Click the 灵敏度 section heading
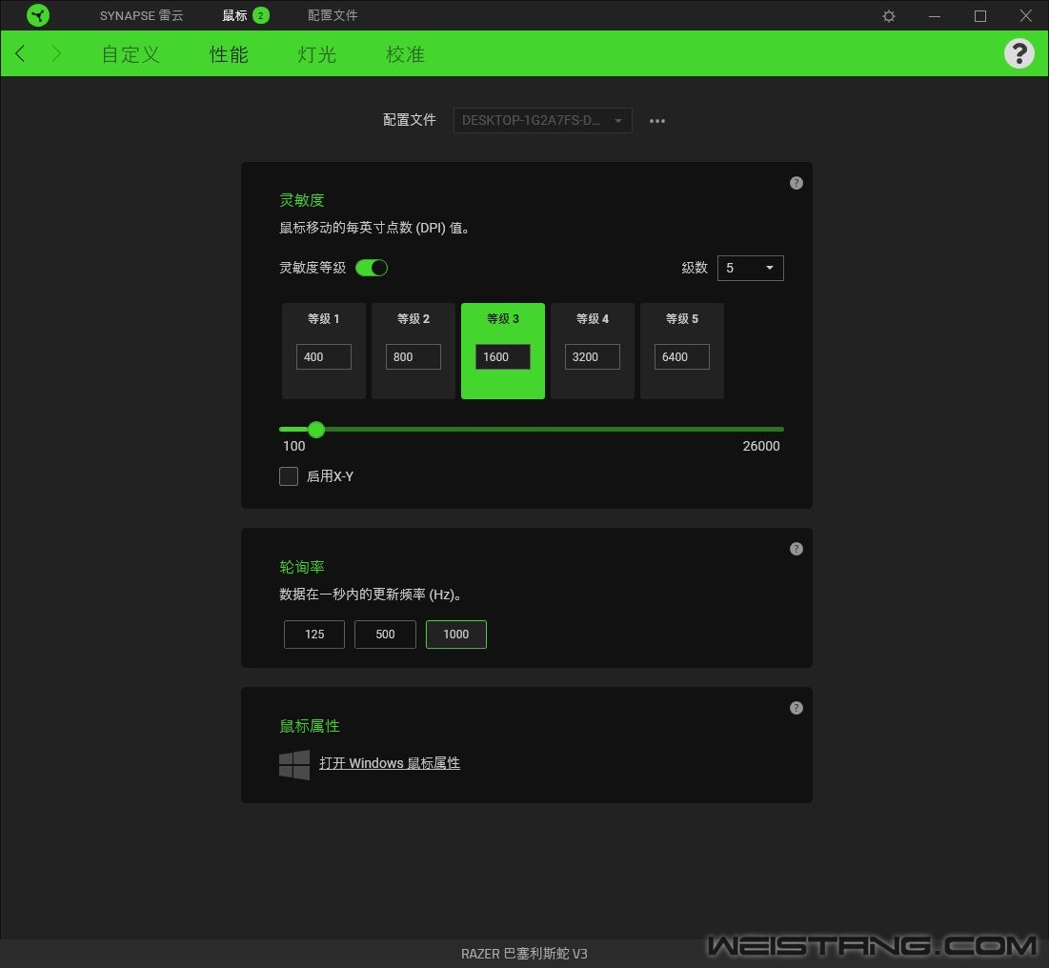Viewport: 1049px width, 968px height. pyautogui.click(x=302, y=200)
